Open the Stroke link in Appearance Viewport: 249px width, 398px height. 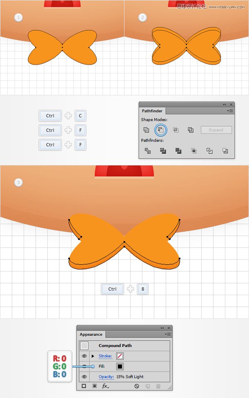105,356
